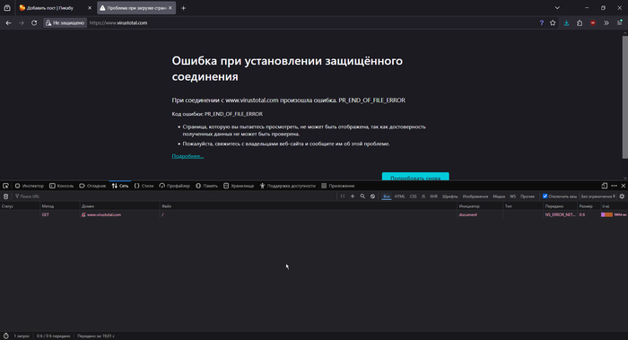
Task: Filter requests by WS
Action: click(x=512, y=196)
